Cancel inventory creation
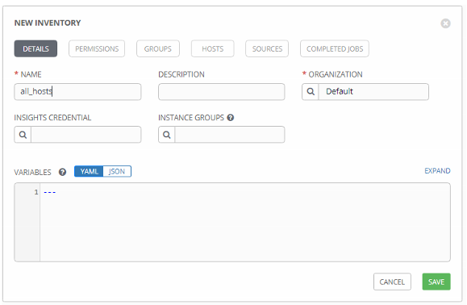 click(392, 282)
